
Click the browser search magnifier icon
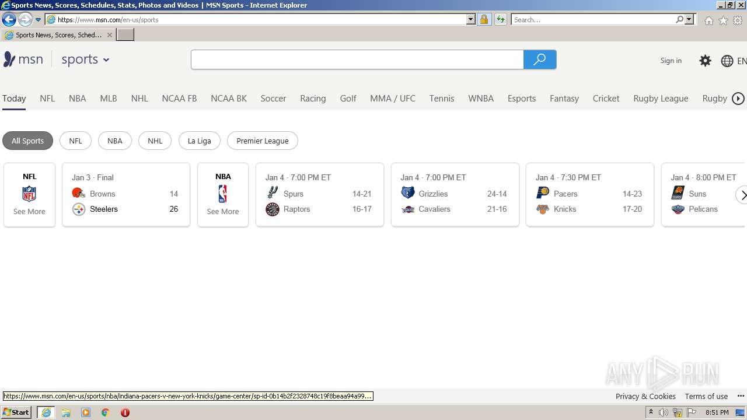(x=679, y=19)
